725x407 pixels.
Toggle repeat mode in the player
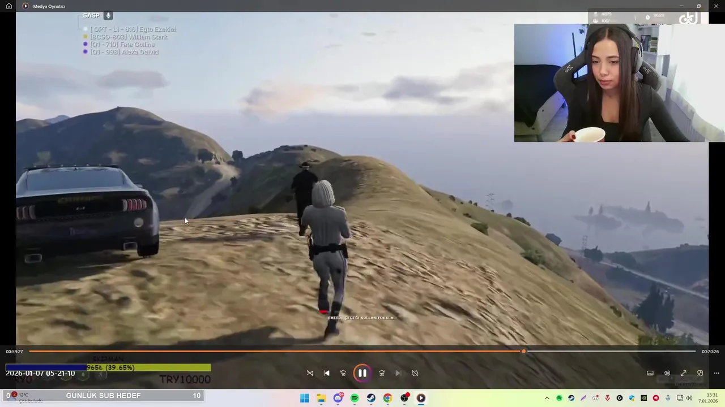coord(415,373)
